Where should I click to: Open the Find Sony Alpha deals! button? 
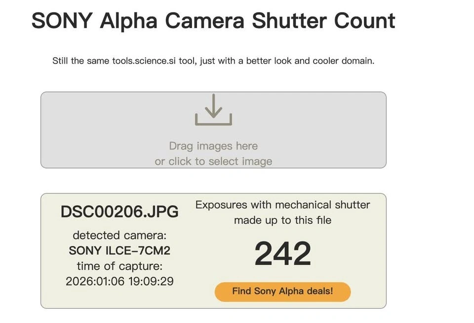click(x=282, y=291)
